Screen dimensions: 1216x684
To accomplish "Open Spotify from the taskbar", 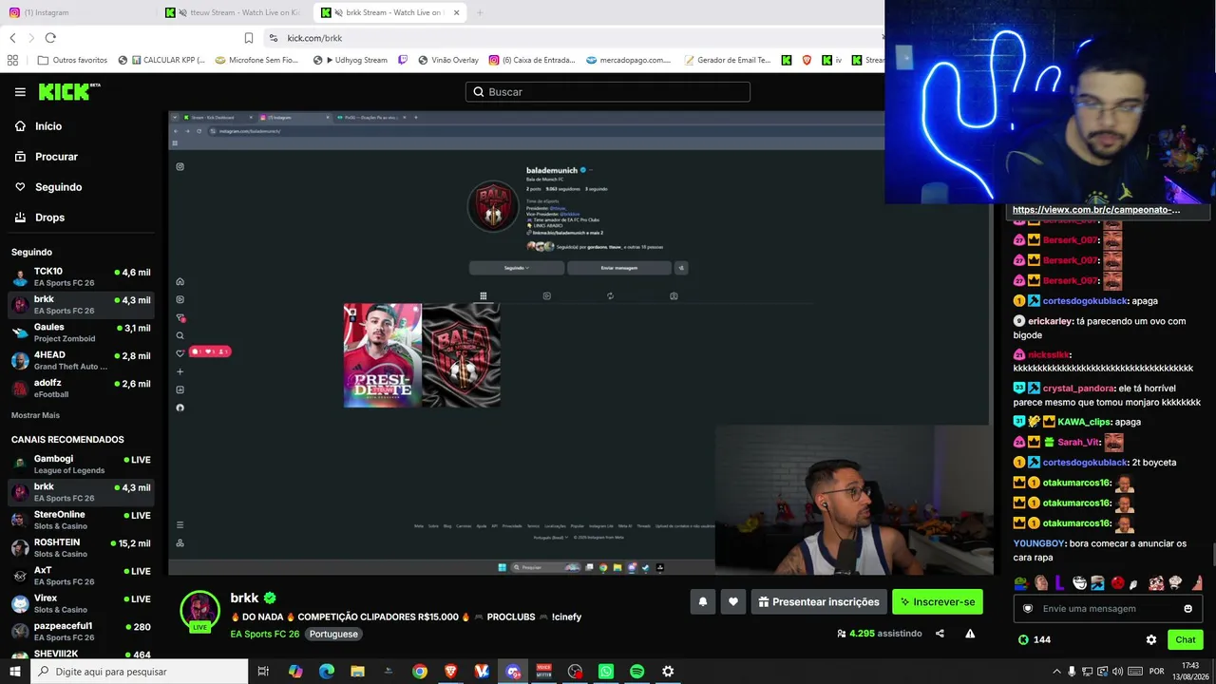I will coord(637,672).
